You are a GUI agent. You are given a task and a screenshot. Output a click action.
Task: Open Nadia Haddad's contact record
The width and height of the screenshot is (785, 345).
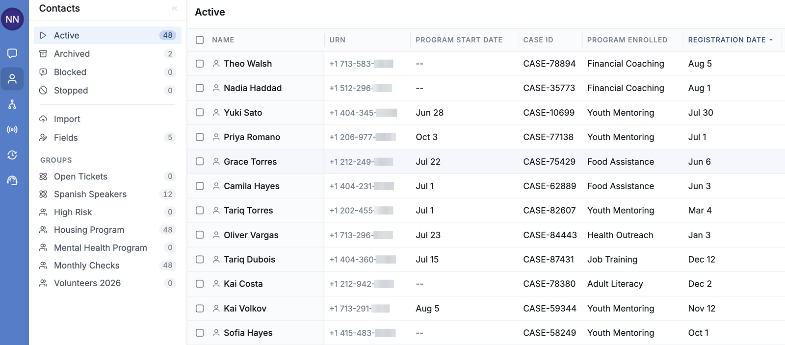point(253,88)
